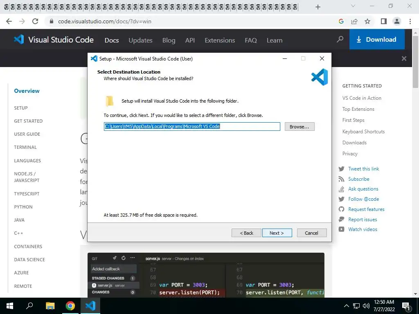
Task: Open the VS Code in Action link
Action: tap(362, 98)
